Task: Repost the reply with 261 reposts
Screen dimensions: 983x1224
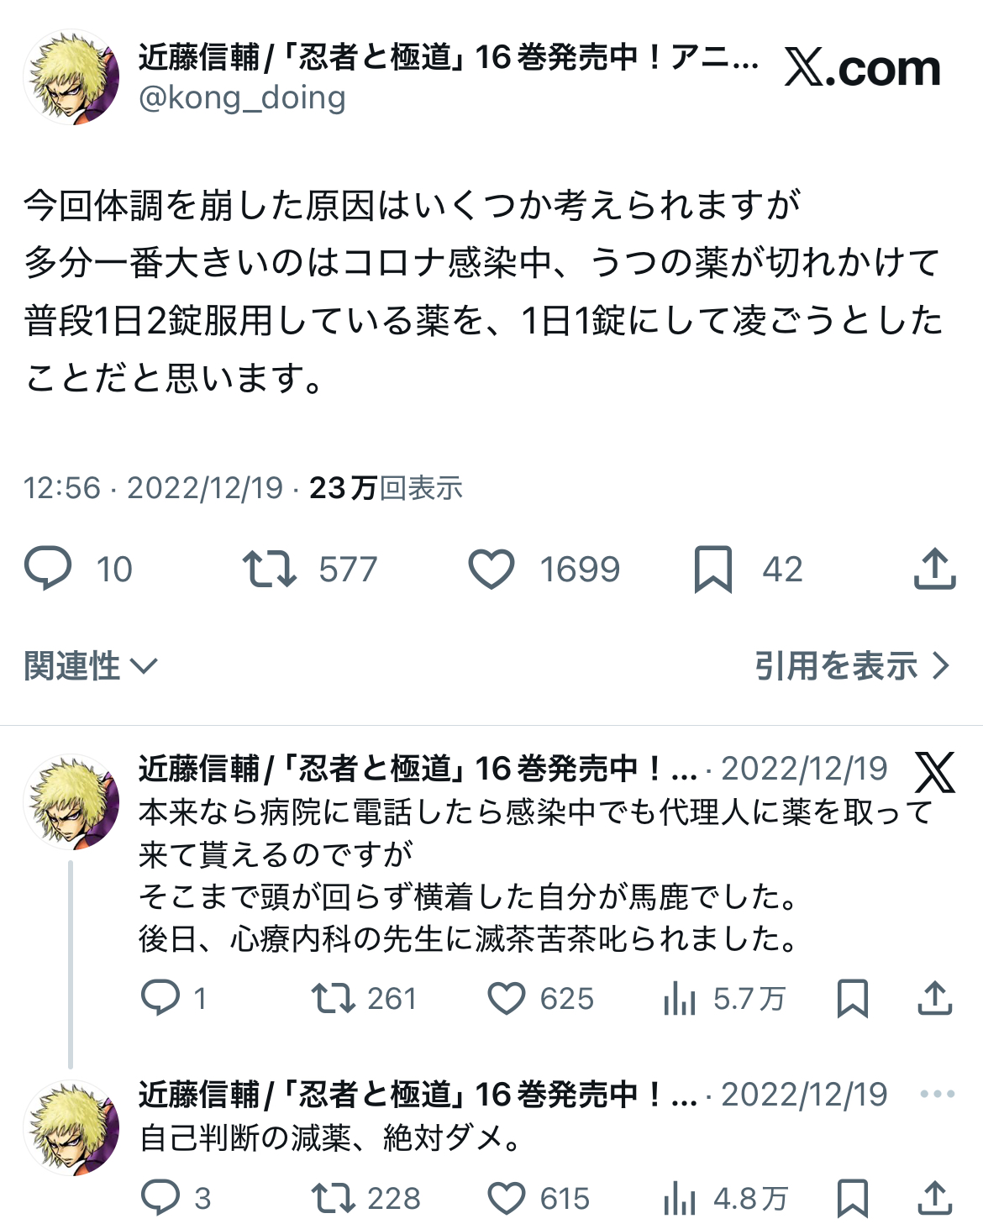Action: (333, 998)
